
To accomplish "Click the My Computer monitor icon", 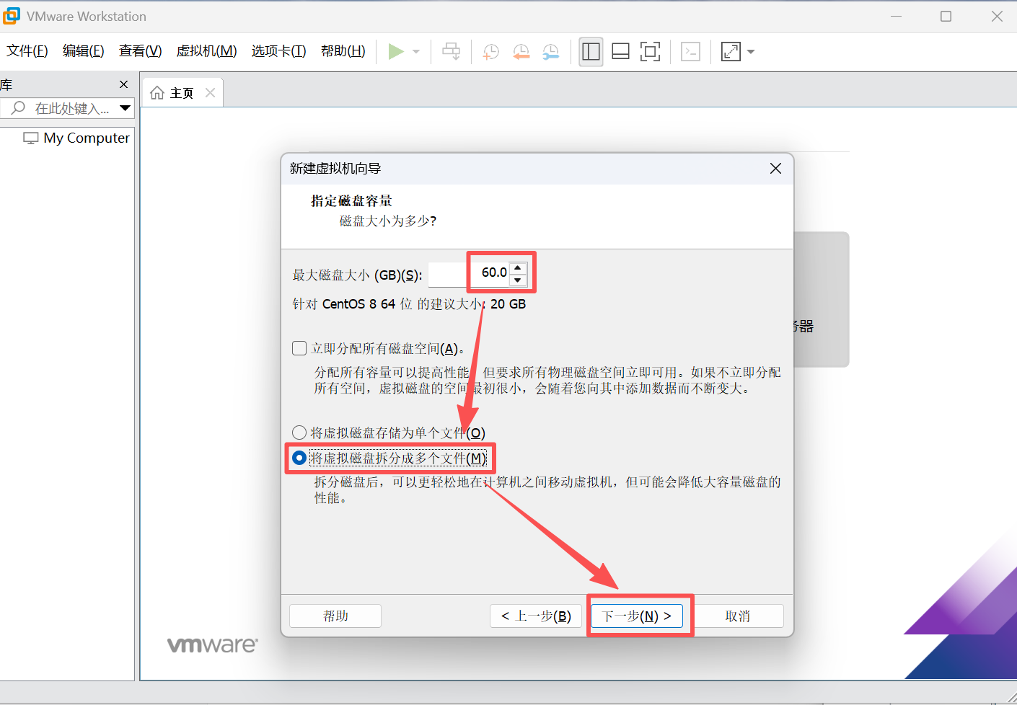I will (x=31, y=138).
